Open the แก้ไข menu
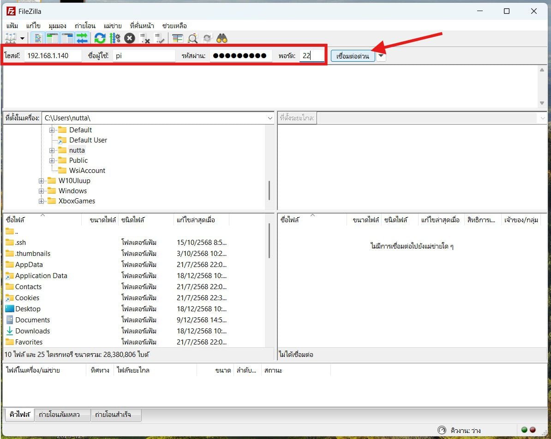Screen dimensions: 551x439 click(x=33, y=26)
